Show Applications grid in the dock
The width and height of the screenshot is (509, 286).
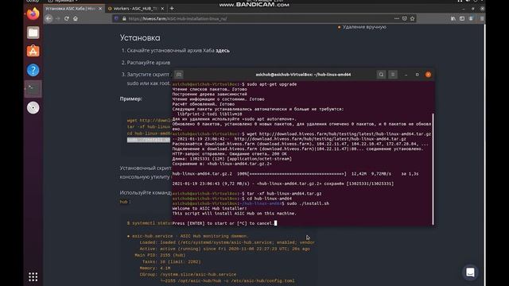click(x=33, y=276)
